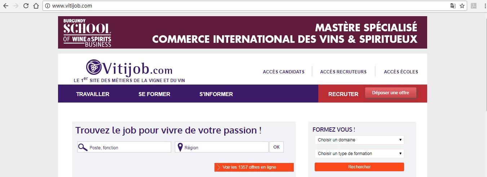The width and height of the screenshot is (487, 177).
Task: Open the SE FORMER menu
Action: click(x=154, y=94)
